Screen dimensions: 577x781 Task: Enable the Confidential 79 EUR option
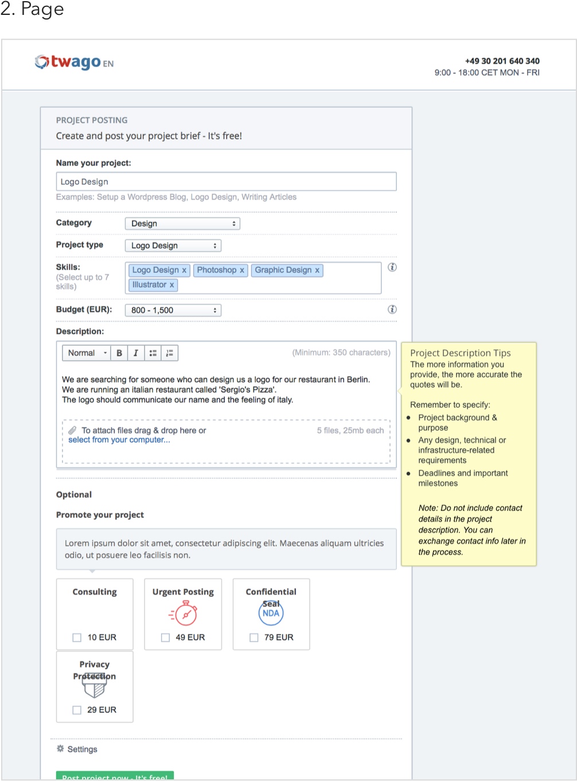(254, 638)
